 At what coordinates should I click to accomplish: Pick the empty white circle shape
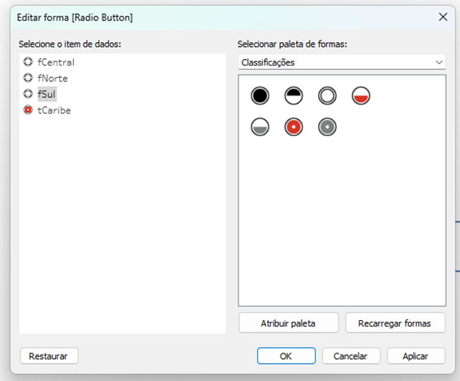pyautogui.click(x=327, y=96)
